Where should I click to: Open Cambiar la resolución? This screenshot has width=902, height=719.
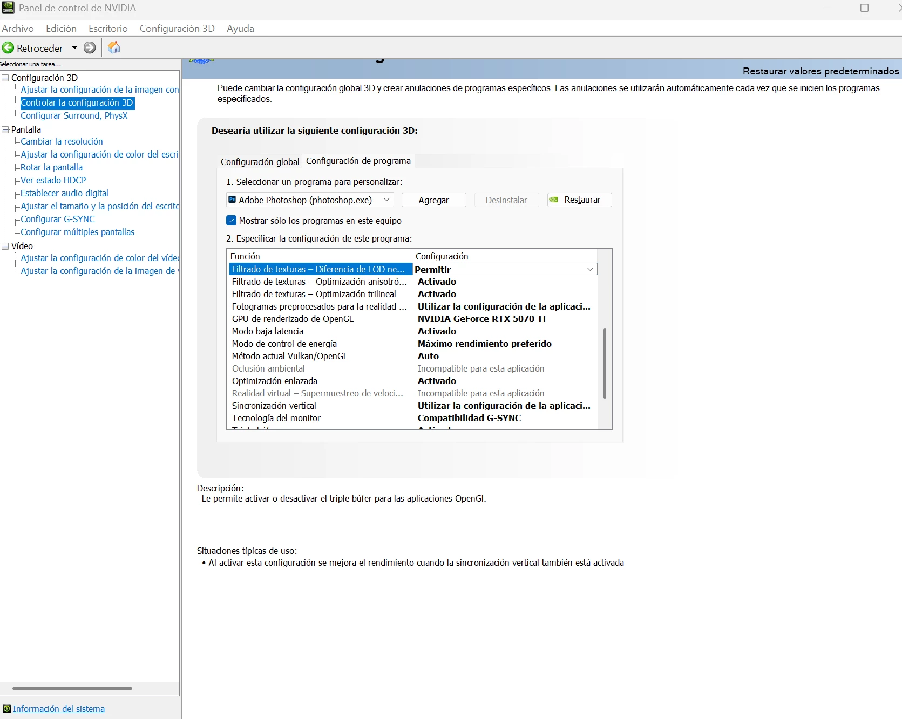coord(62,141)
